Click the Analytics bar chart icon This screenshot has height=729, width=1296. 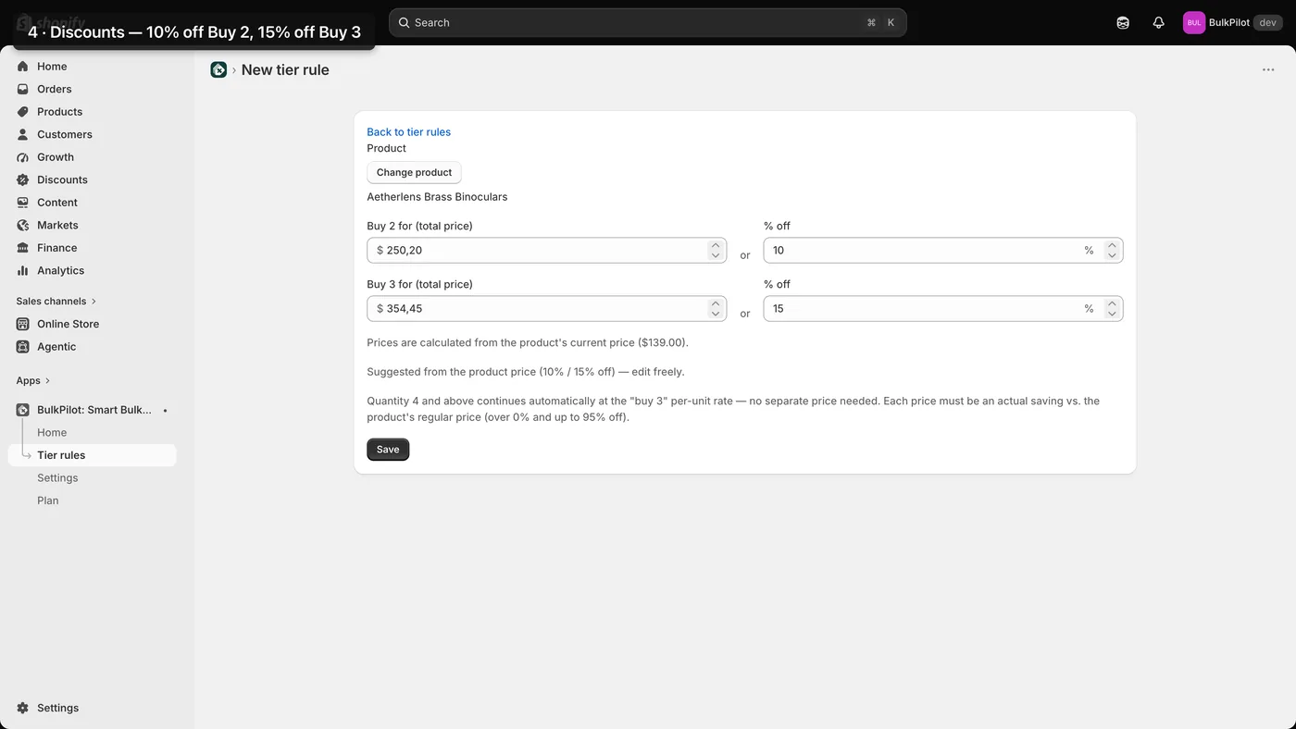[23, 270]
